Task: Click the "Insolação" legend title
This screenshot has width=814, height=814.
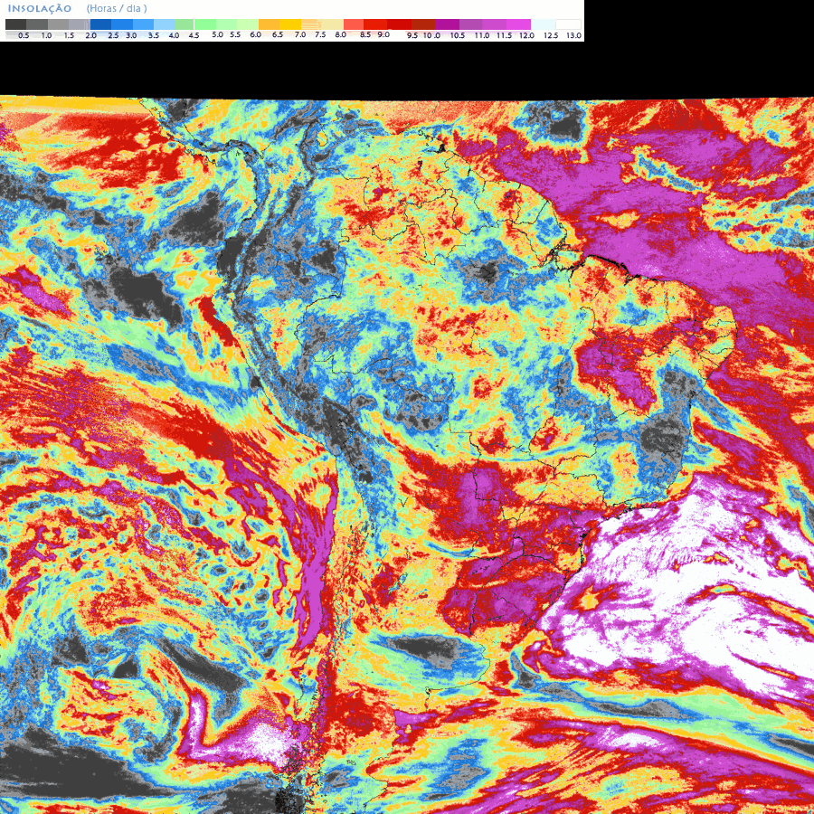Action: [x=40, y=8]
